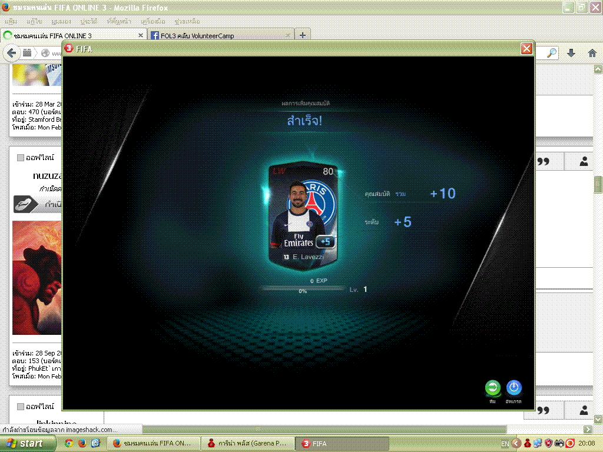
Task: Click the vertical scrollbar up arrow in Firefox
Action: 598,69
